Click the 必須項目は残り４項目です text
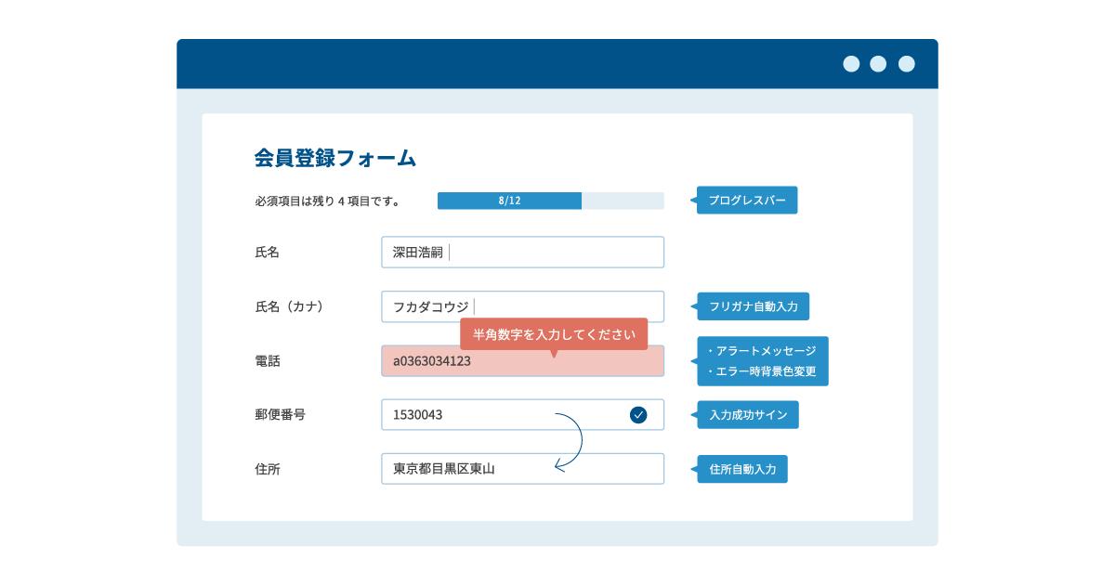 tap(327, 201)
